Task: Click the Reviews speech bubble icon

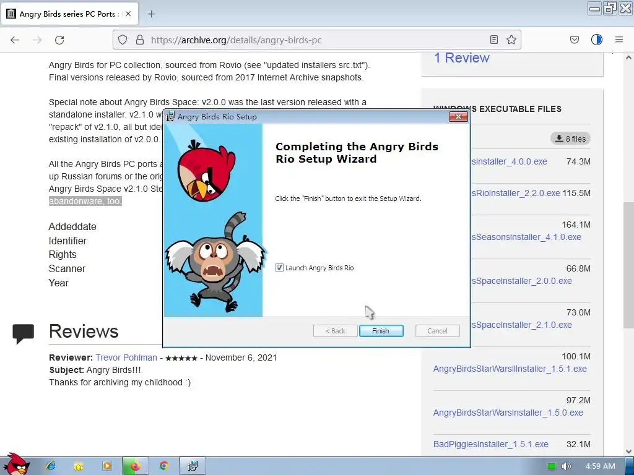Action: coord(23,333)
